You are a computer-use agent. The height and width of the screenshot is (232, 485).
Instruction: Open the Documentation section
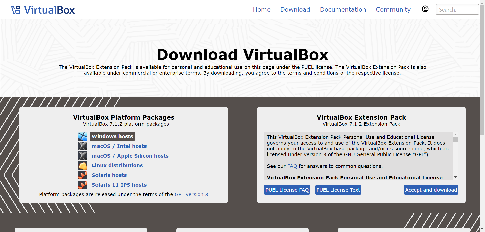(x=343, y=10)
